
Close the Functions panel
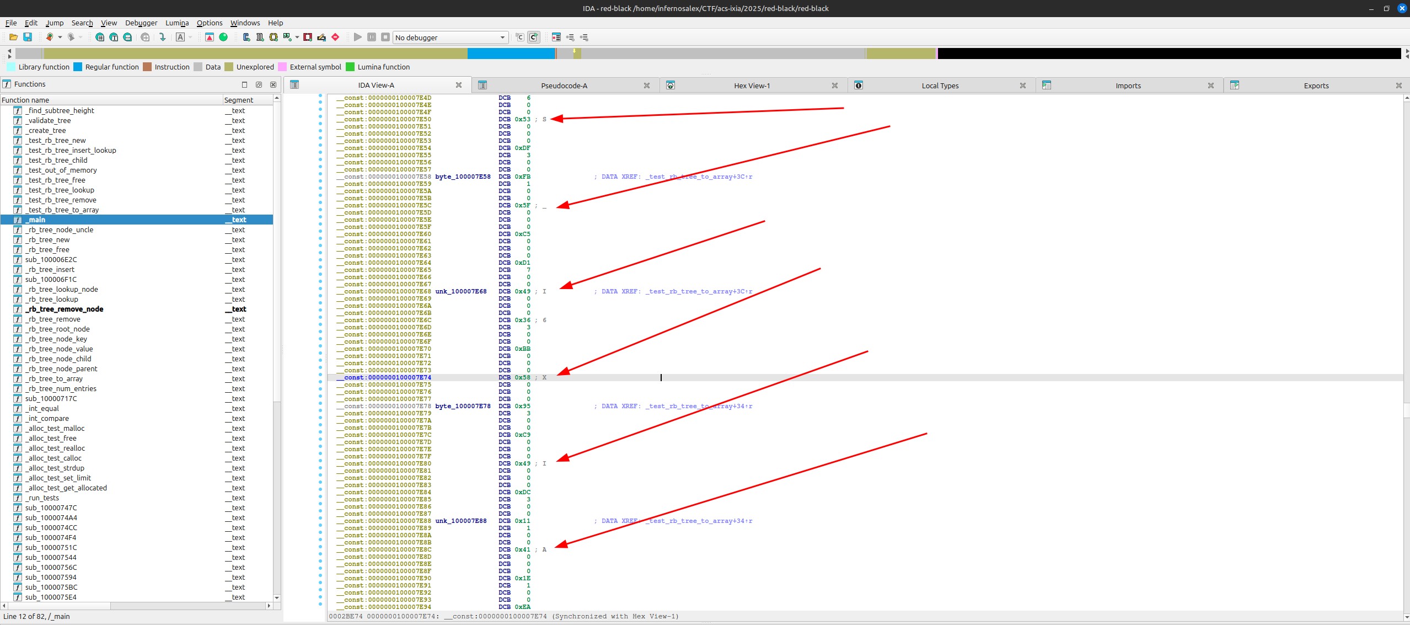point(273,84)
